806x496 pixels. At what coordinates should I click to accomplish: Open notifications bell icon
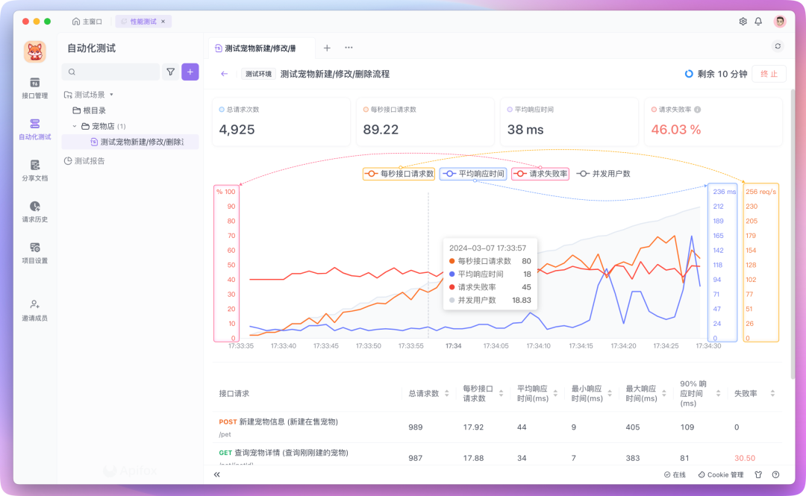click(758, 22)
